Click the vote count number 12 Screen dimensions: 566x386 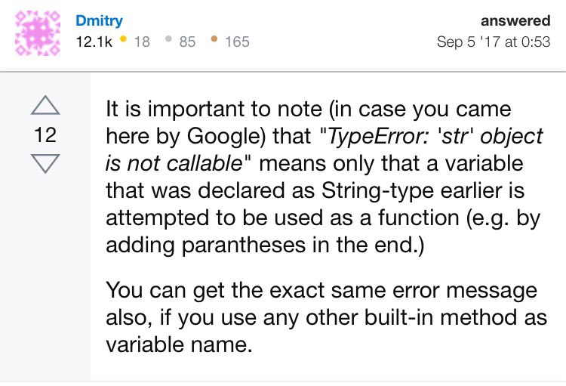(45, 135)
